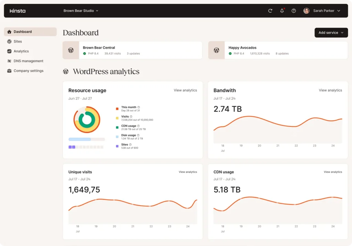Click the WordPress icon next to WordPress analytics
The height and width of the screenshot is (246, 352).
pos(66,71)
